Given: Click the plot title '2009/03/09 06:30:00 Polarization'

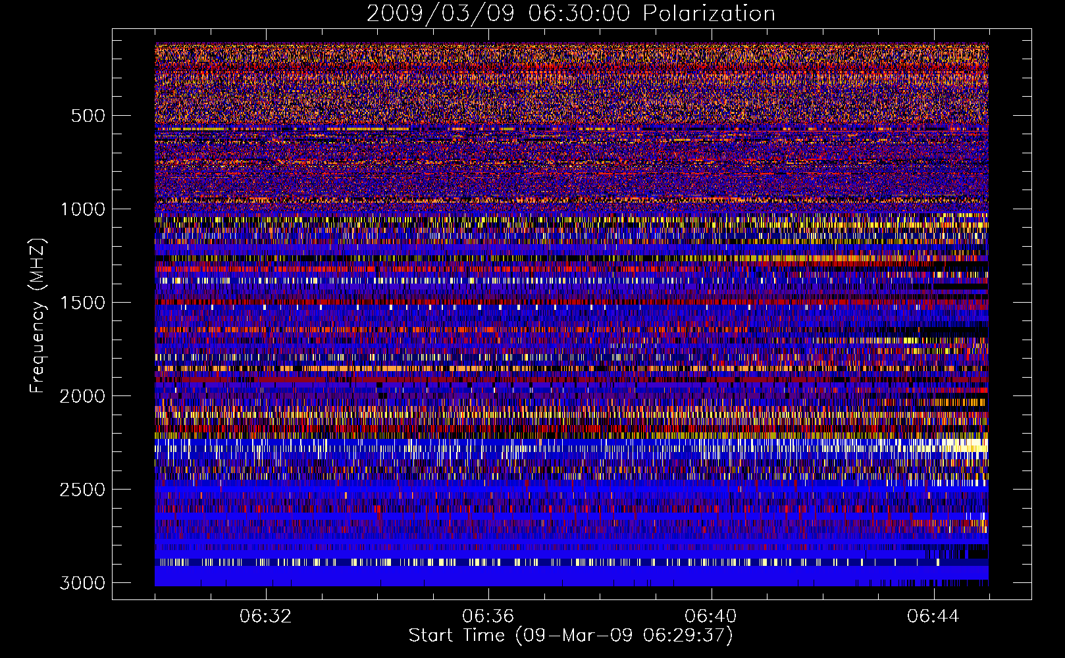Looking at the screenshot, I should [x=571, y=14].
